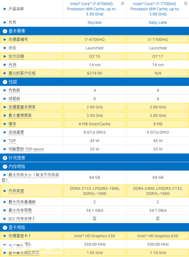This screenshot has height=257, width=189.
Task: Open the 处理器基本频率 term definition
Action: pos(22,107)
